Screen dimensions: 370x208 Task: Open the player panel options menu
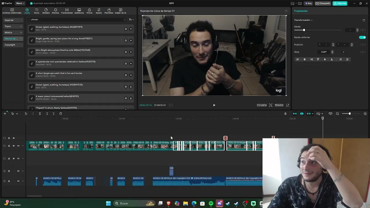pyautogui.click(x=286, y=11)
